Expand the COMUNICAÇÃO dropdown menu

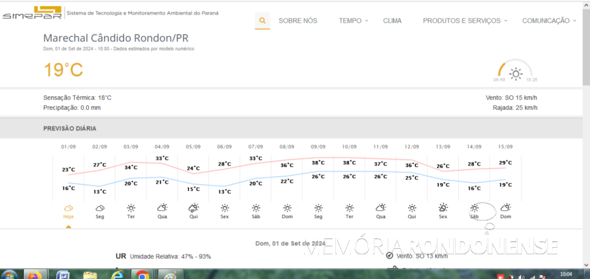[548, 20]
